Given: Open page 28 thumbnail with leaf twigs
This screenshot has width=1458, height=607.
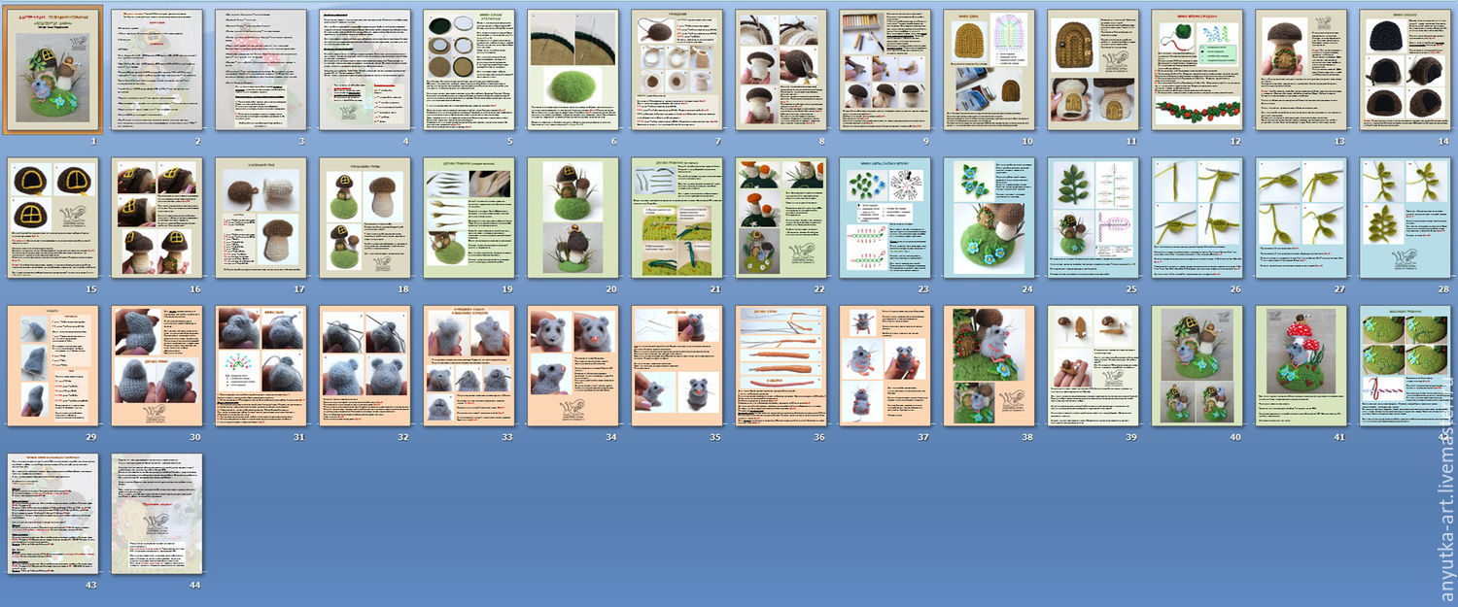Looking at the screenshot, I should point(1405,219).
